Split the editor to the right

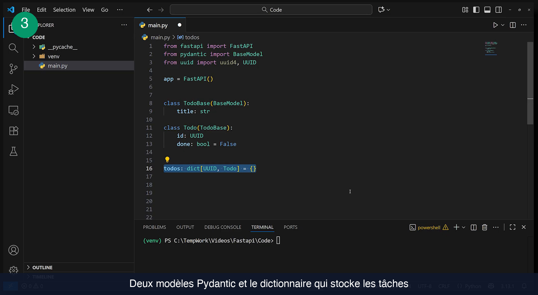[513, 25]
